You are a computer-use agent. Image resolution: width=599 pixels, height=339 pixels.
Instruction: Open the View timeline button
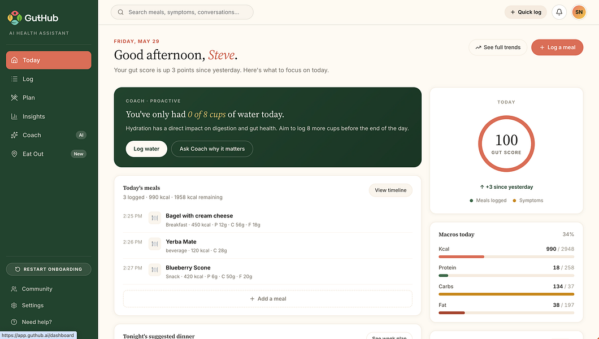click(x=390, y=190)
